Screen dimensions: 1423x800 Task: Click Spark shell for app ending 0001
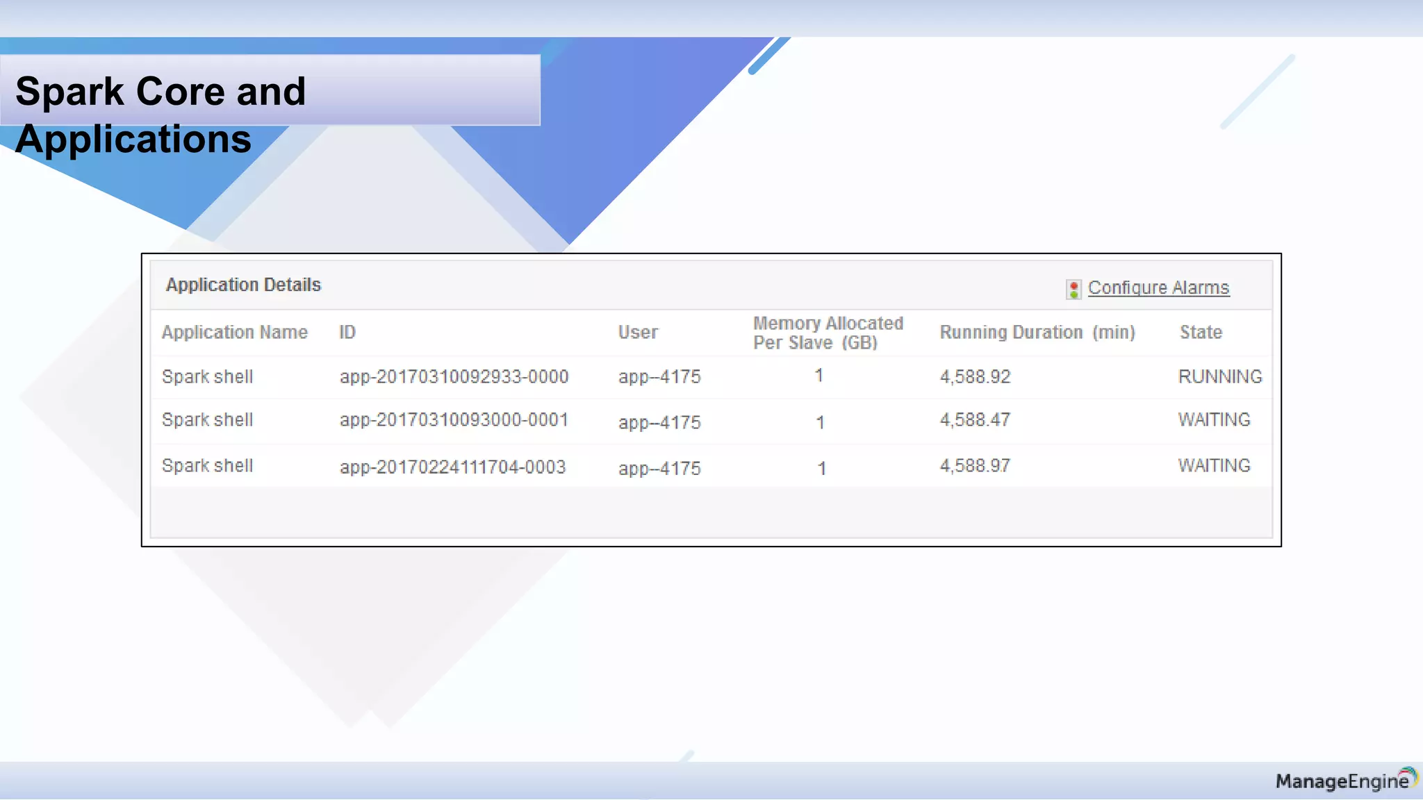click(207, 420)
